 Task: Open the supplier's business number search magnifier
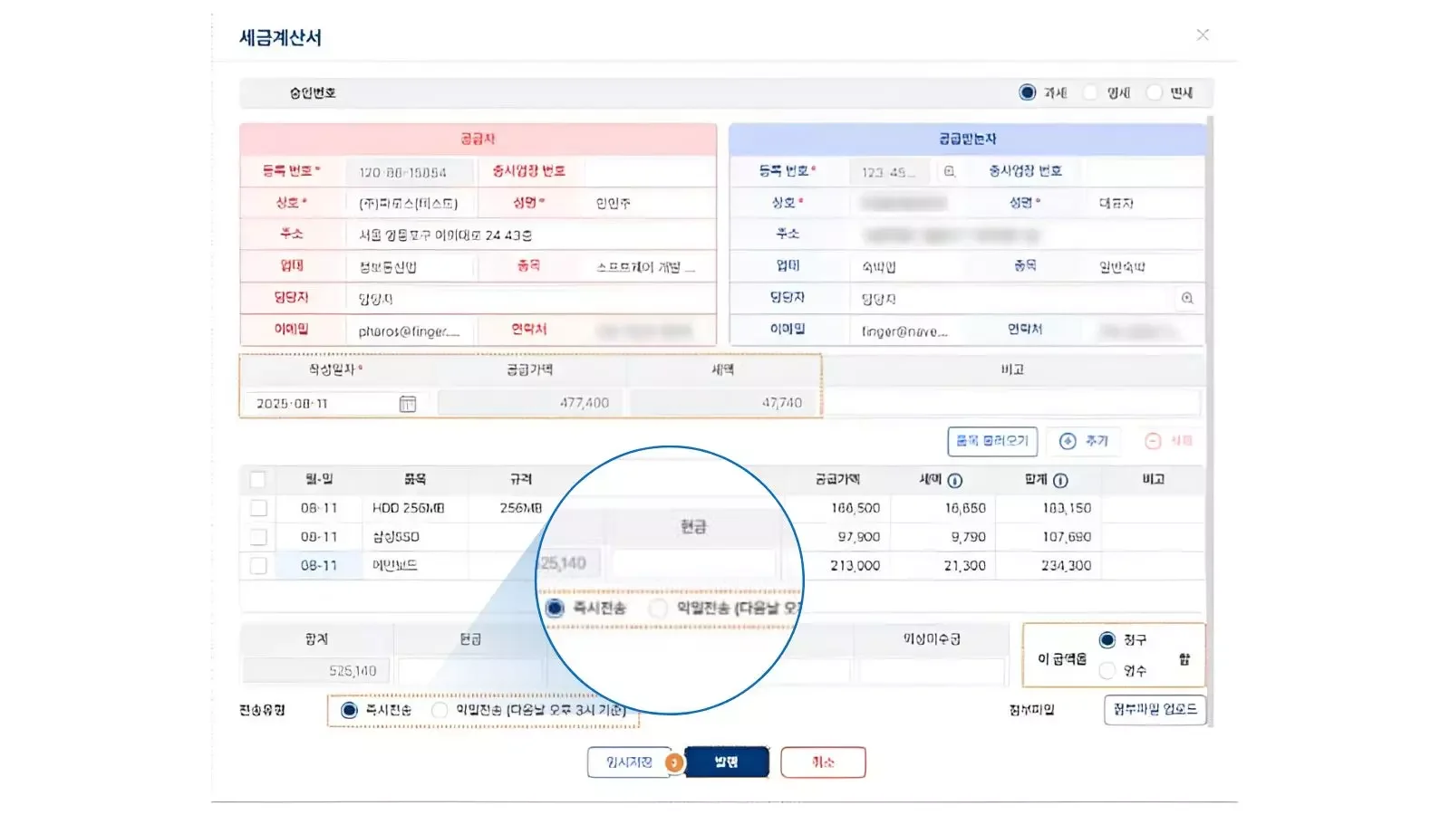[948, 171]
